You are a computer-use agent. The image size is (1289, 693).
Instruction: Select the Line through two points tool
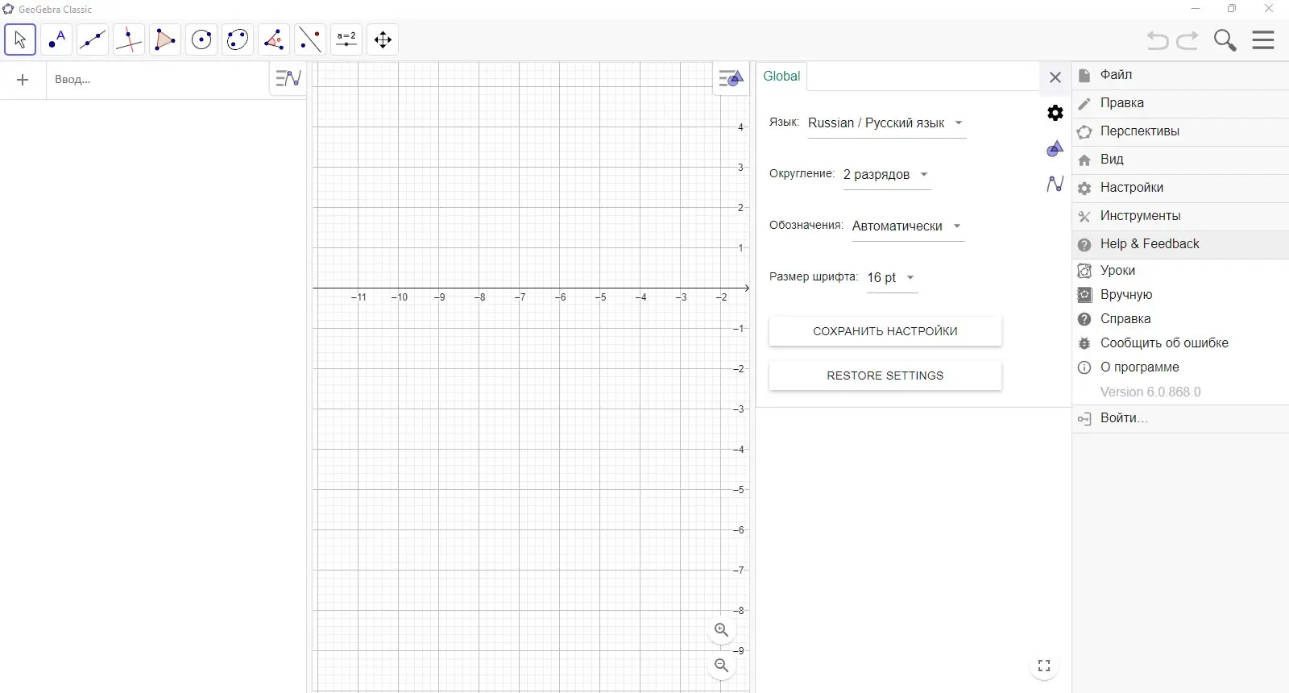(93, 39)
